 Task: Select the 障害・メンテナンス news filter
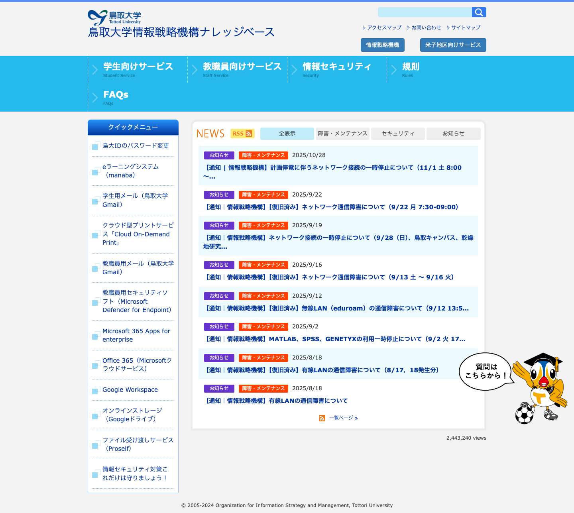coord(342,134)
